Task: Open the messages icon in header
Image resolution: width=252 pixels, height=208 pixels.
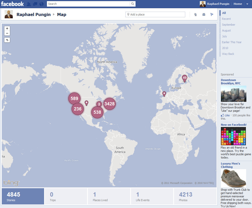Action: coord(35,4)
